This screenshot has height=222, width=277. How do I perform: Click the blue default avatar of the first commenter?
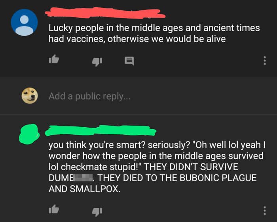tap(25, 23)
